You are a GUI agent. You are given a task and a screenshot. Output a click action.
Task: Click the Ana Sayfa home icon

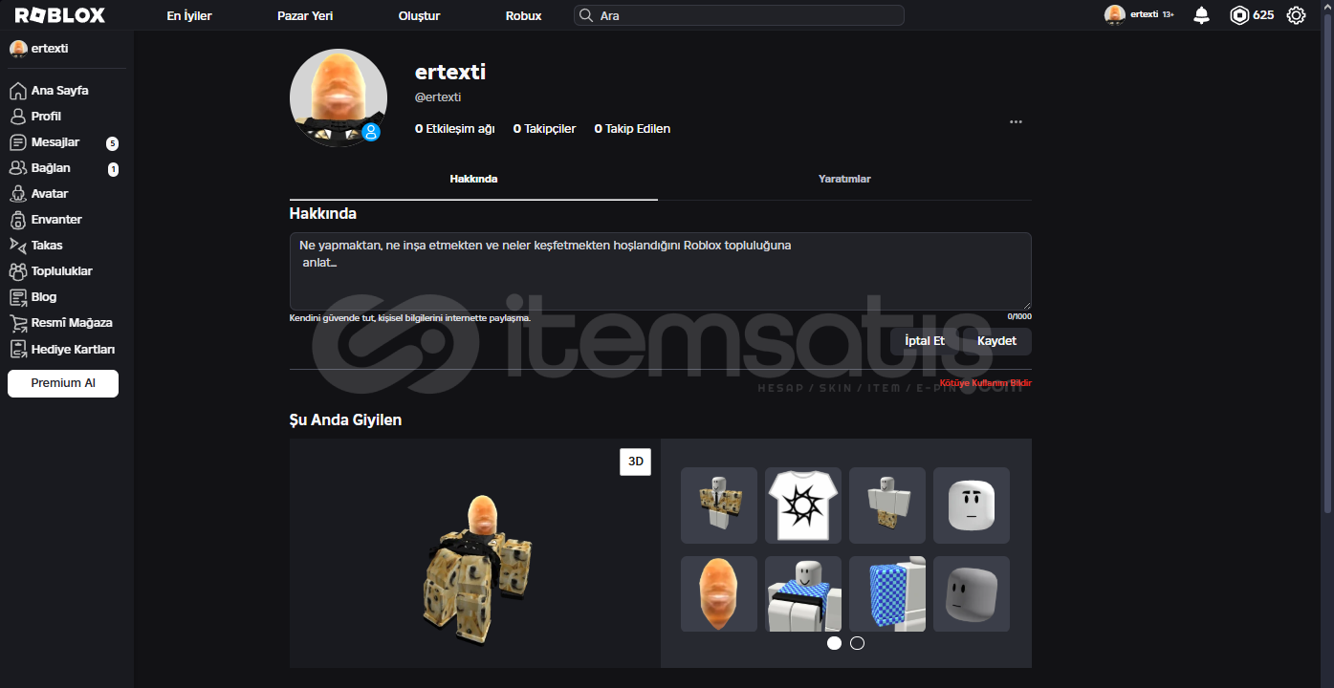tap(17, 91)
